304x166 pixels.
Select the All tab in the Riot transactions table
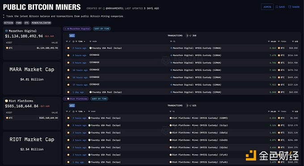tap(72, 106)
